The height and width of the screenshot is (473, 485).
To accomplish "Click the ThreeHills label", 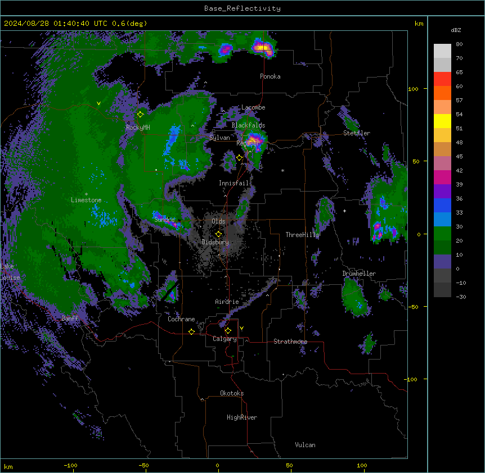I will pyautogui.click(x=302, y=235).
